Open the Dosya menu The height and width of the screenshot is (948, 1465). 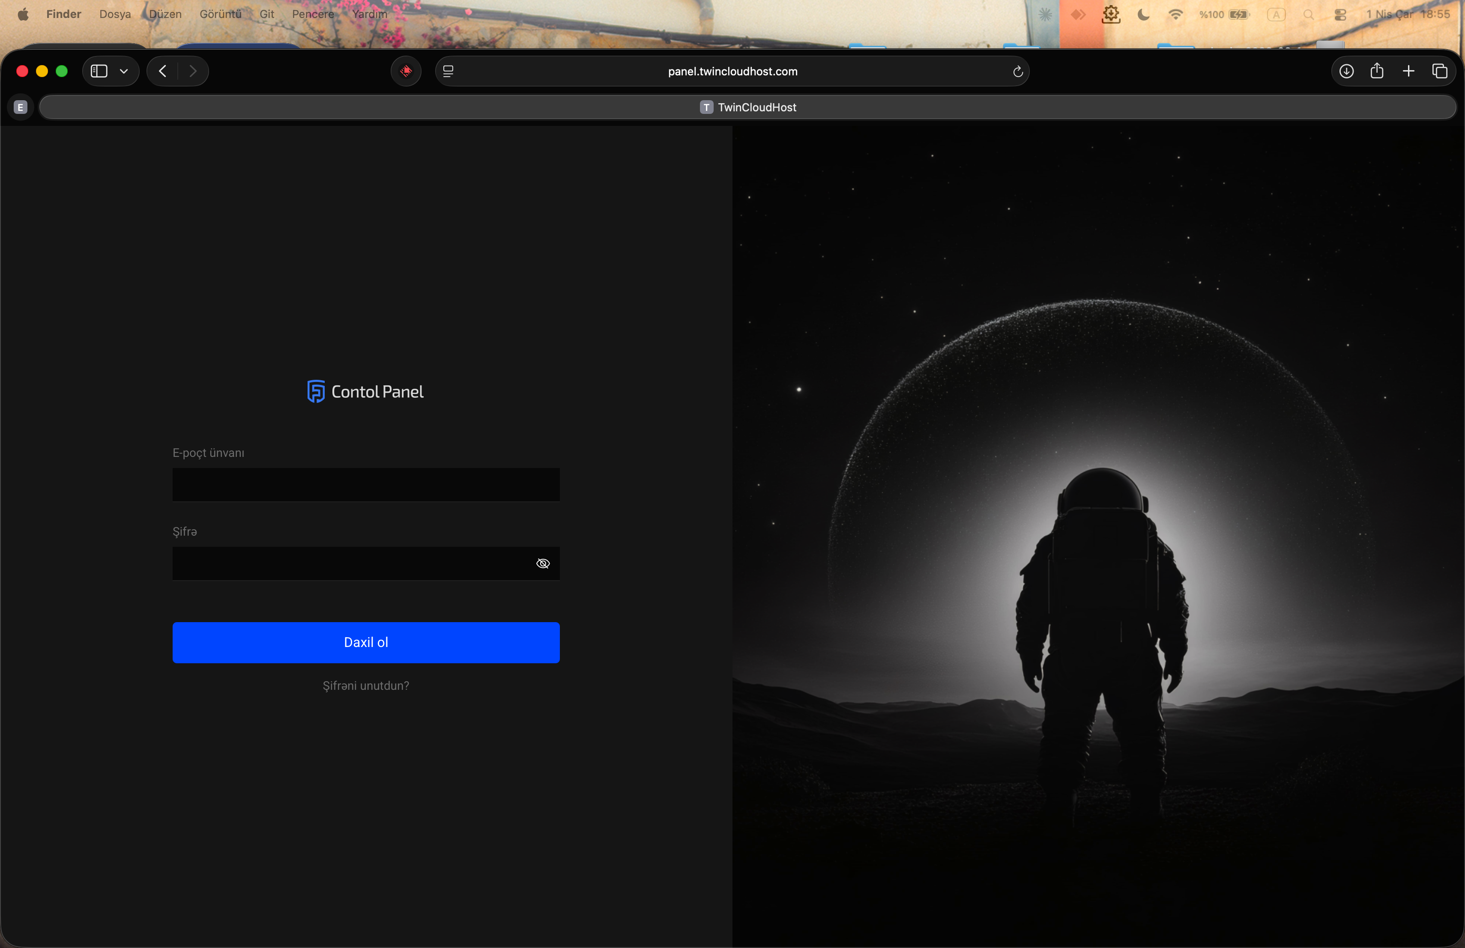pyautogui.click(x=115, y=14)
